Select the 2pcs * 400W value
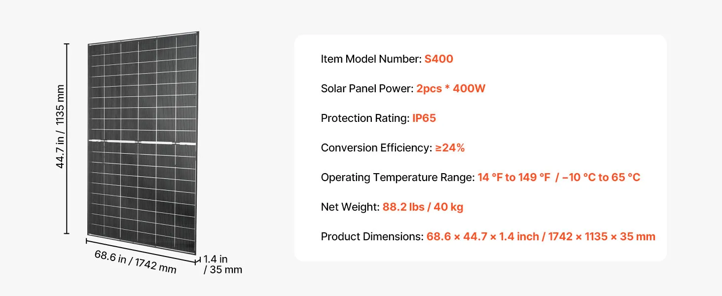This screenshot has height=296, width=722. pos(451,89)
